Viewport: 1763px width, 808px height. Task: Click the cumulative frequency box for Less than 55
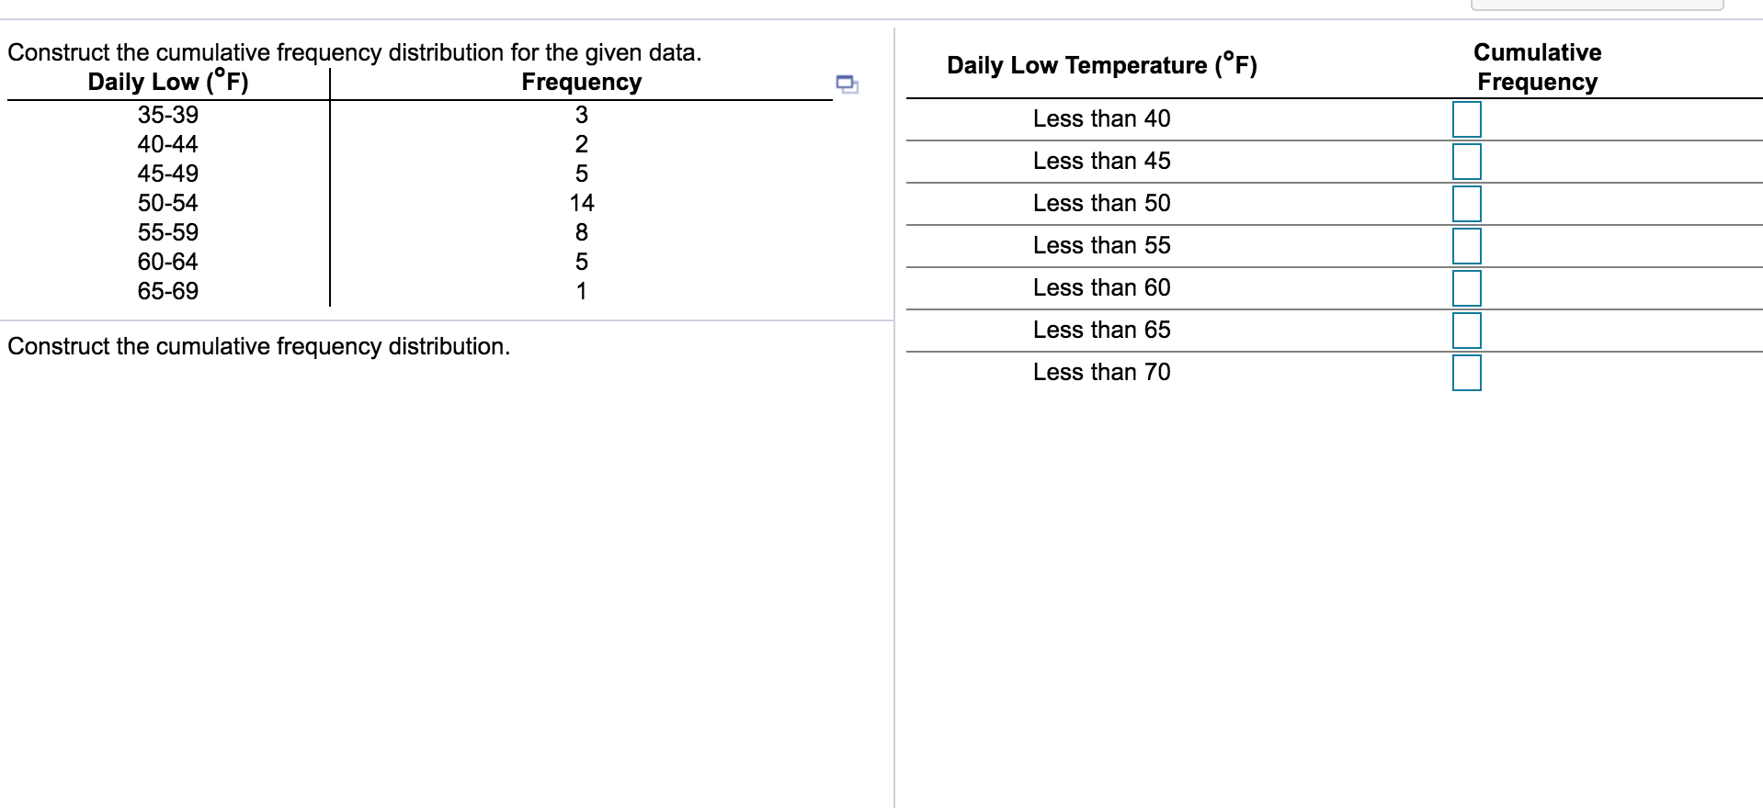1467,246
